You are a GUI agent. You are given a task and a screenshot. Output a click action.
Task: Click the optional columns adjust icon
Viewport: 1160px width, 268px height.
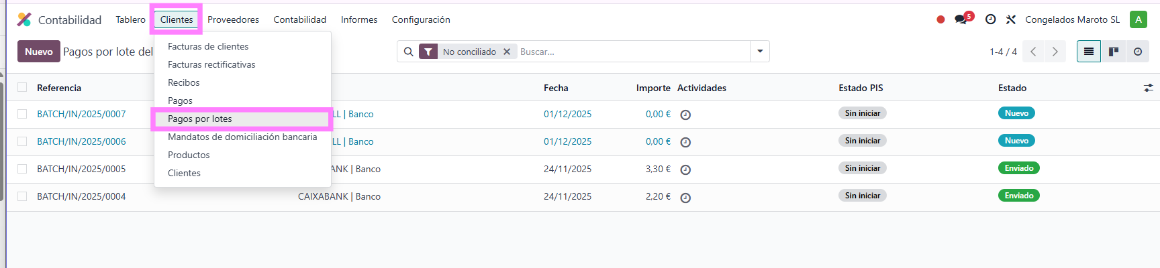[x=1148, y=88]
